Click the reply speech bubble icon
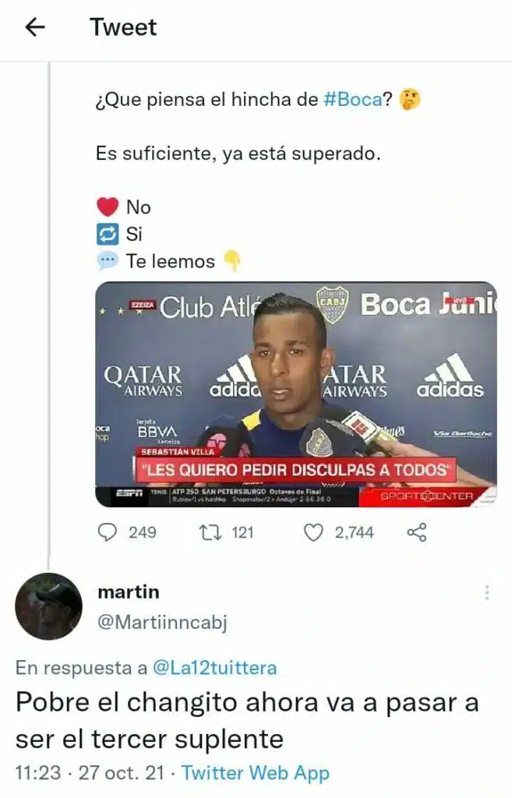Screen dimensions: 512x798 (108, 532)
